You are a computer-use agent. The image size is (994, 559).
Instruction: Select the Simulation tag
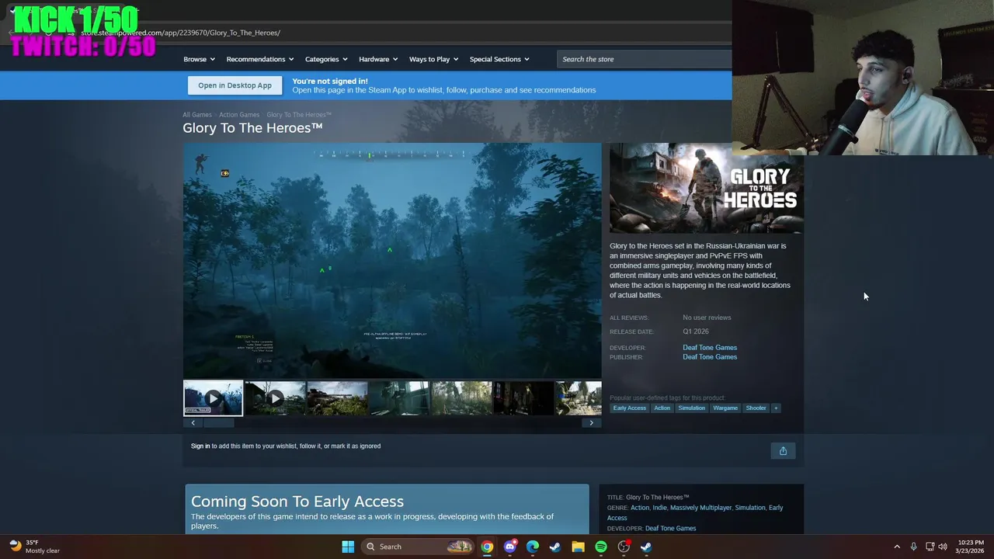[x=691, y=408]
